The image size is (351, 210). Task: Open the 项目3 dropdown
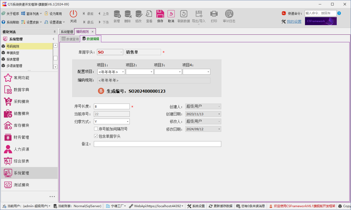click(180, 72)
